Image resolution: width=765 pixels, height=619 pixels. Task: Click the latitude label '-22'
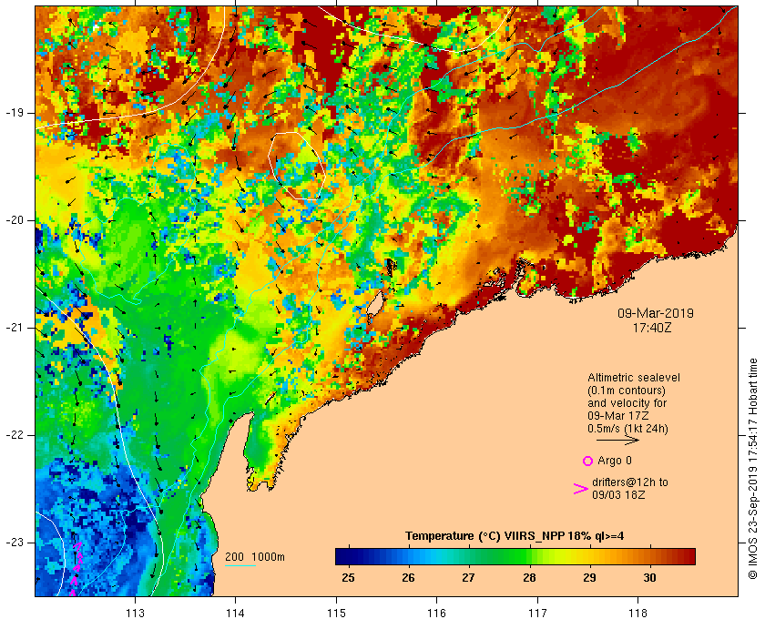14,435
